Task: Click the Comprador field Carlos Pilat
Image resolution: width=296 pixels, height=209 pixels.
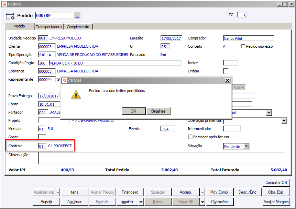Action: click(249, 38)
